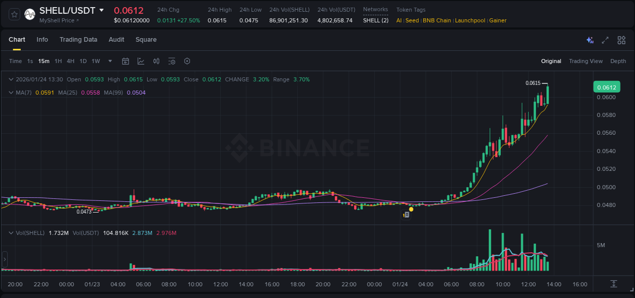Switch chart mode to Trading View

(x=586, y=61)
